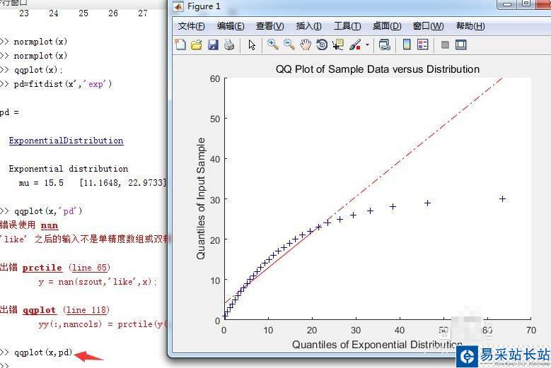Click the 'pd=fitdist(x','exp')' command text

pos(62,84)
